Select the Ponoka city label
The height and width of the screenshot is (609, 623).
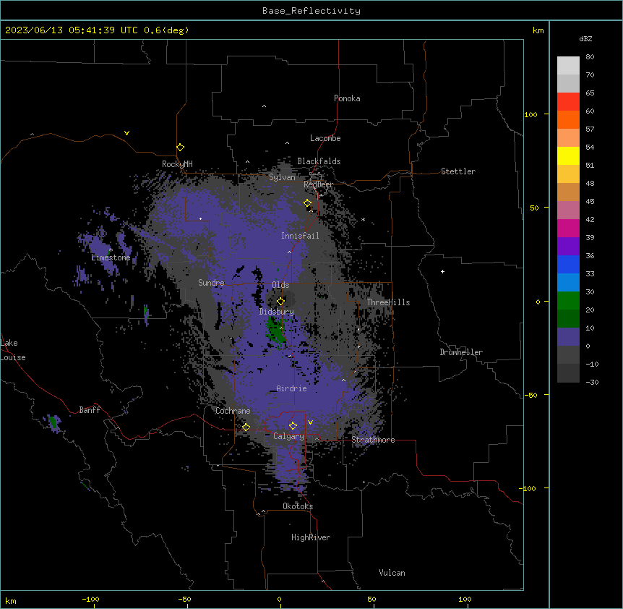[x=347, y=98]
